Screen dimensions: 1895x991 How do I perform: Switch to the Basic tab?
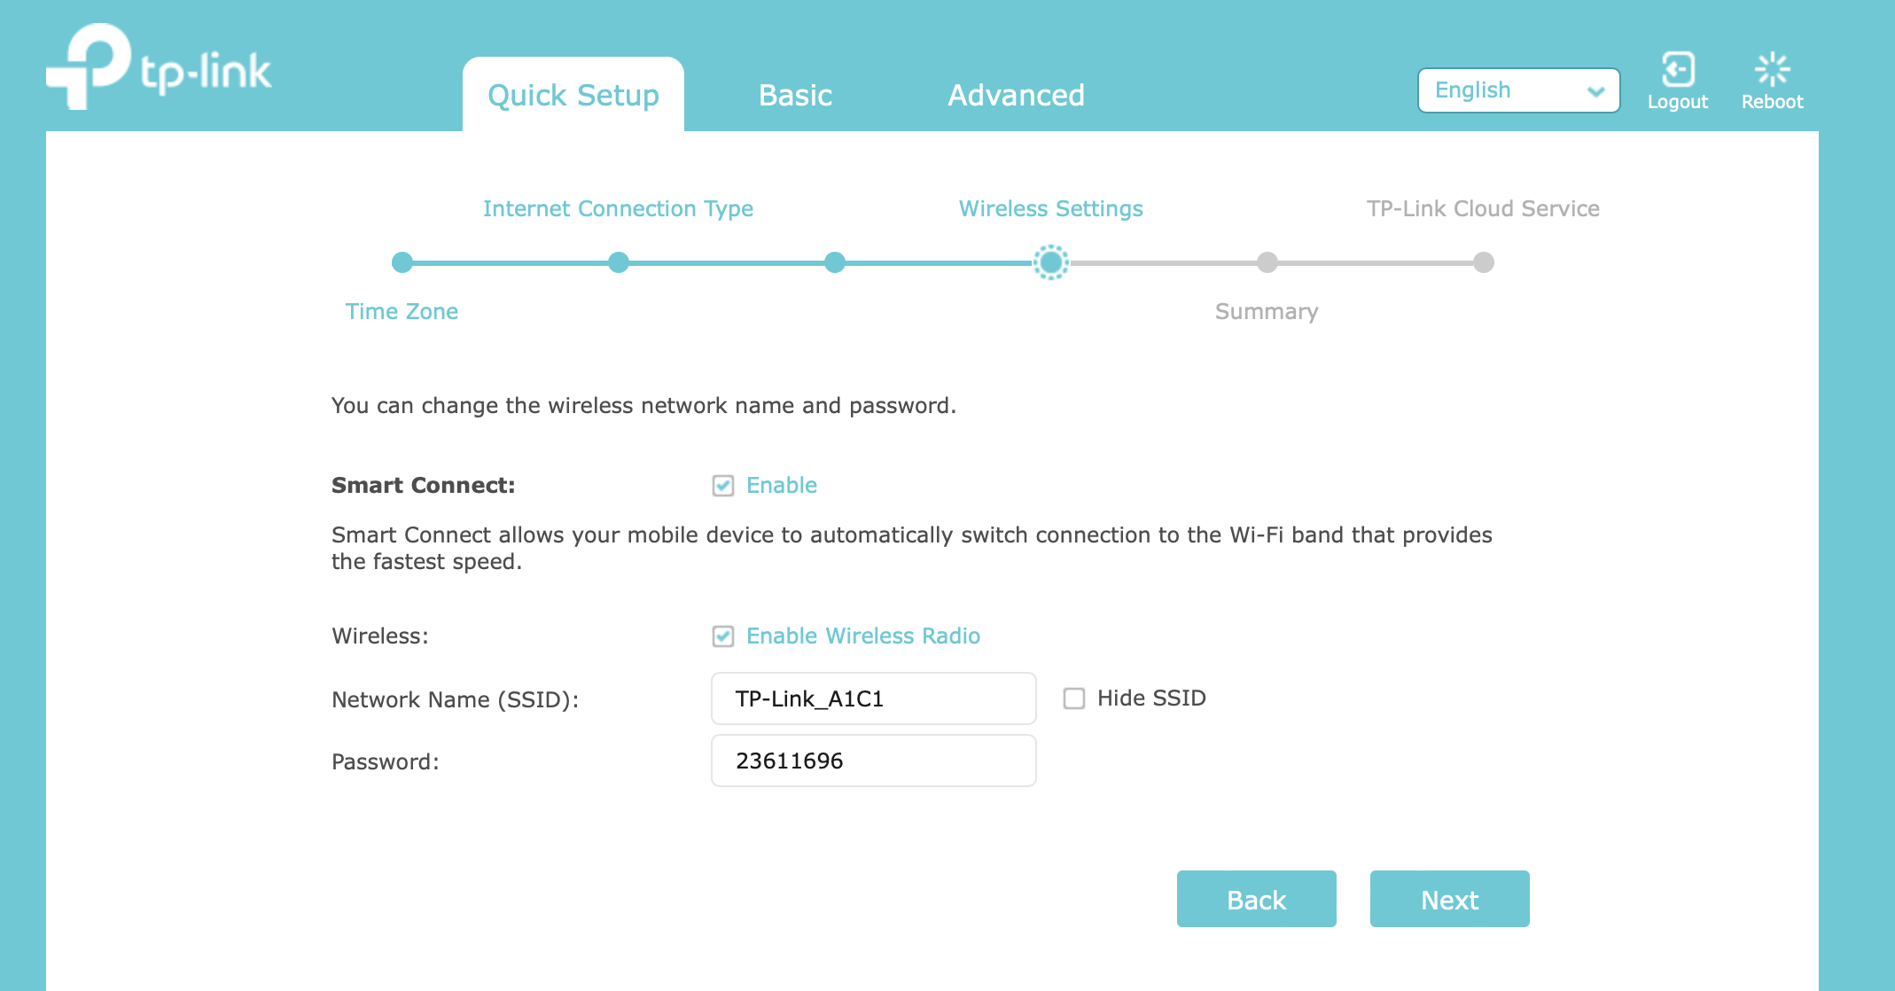tap(794, 95)
